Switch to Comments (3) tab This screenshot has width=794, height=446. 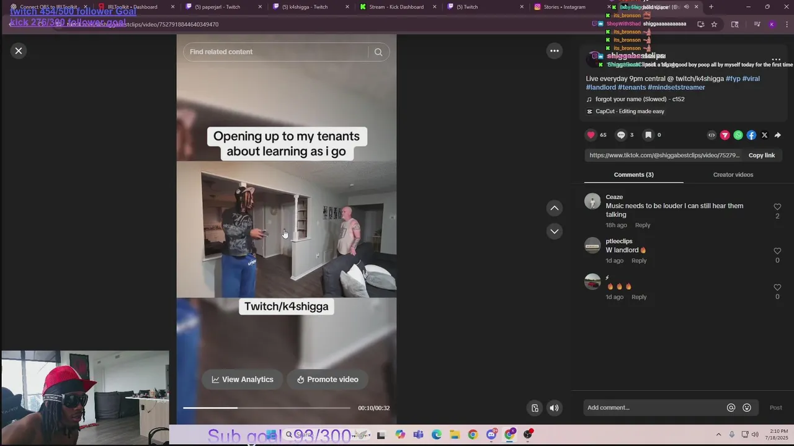[x=633, y=175]
